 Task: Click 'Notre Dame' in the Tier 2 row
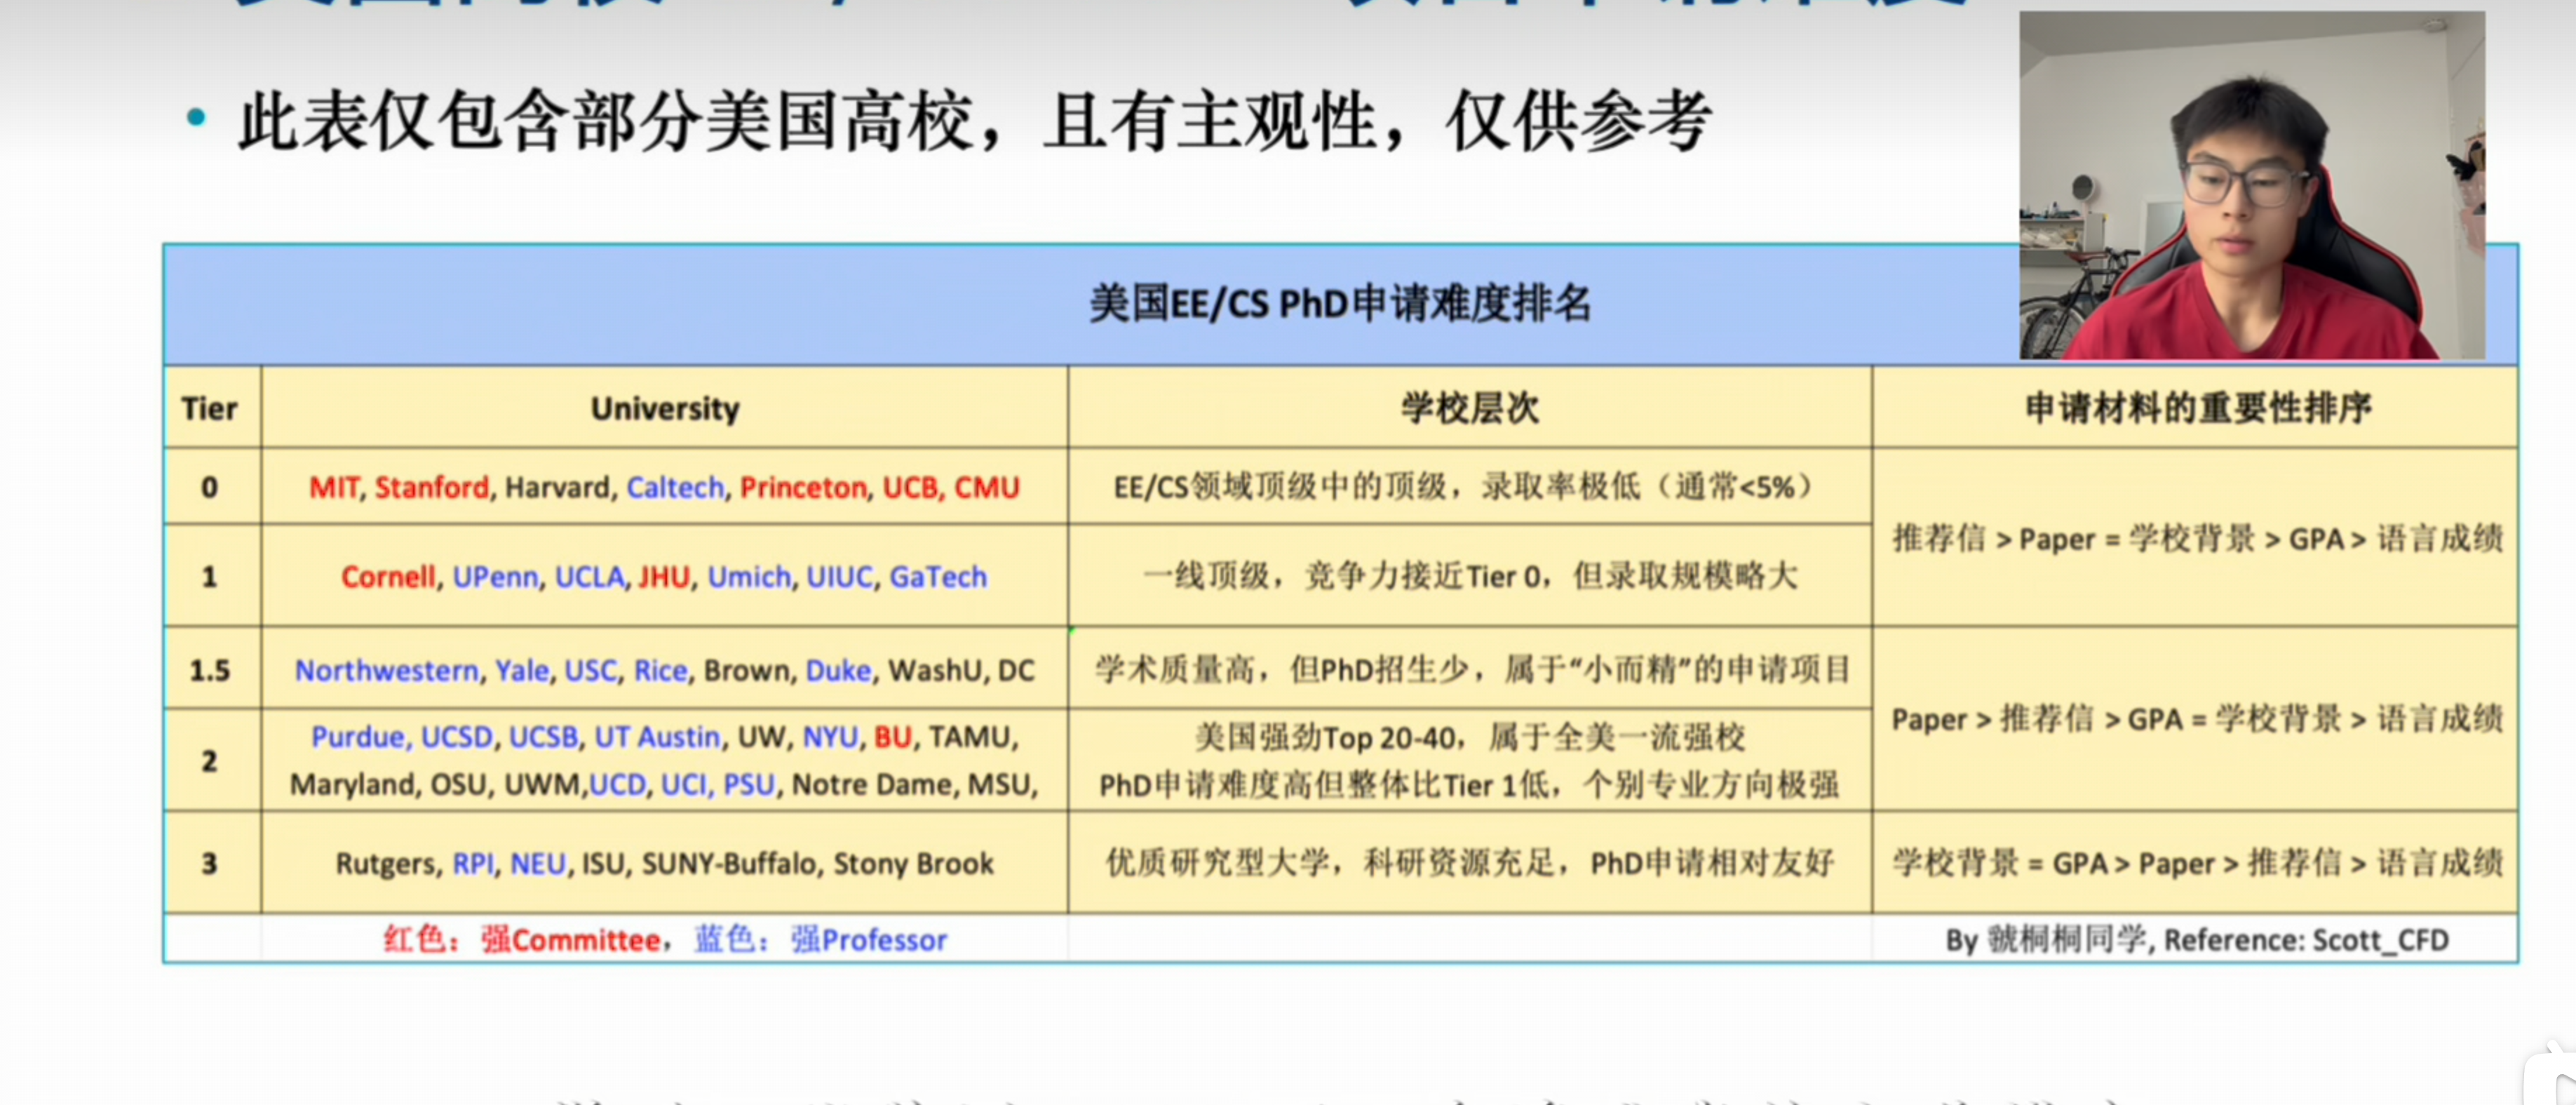tap(872, 785)
